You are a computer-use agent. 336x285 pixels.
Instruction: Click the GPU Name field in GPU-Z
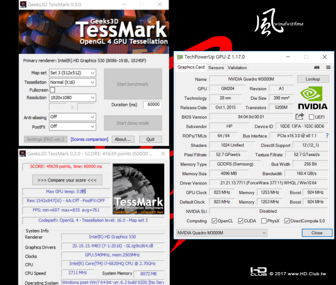(x=251, y=79)
